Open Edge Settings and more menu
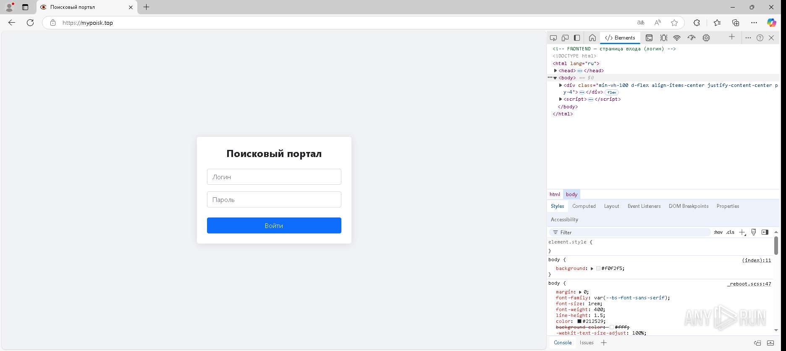The image size is (786, 351). pyautogui.click(x=754, y=23)
